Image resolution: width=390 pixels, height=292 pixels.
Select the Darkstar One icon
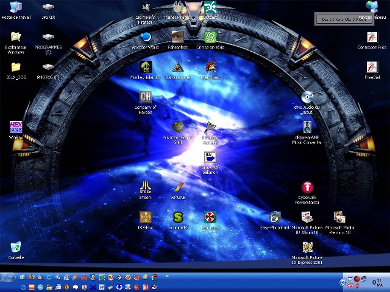tap(177, 71)
